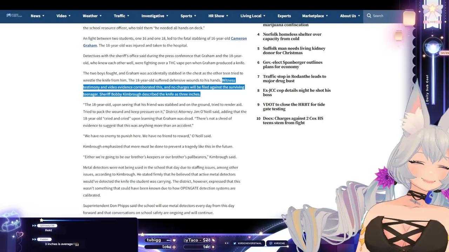
Task: Click the '3 inches is average !' chat message
Action: pos(59,244)
